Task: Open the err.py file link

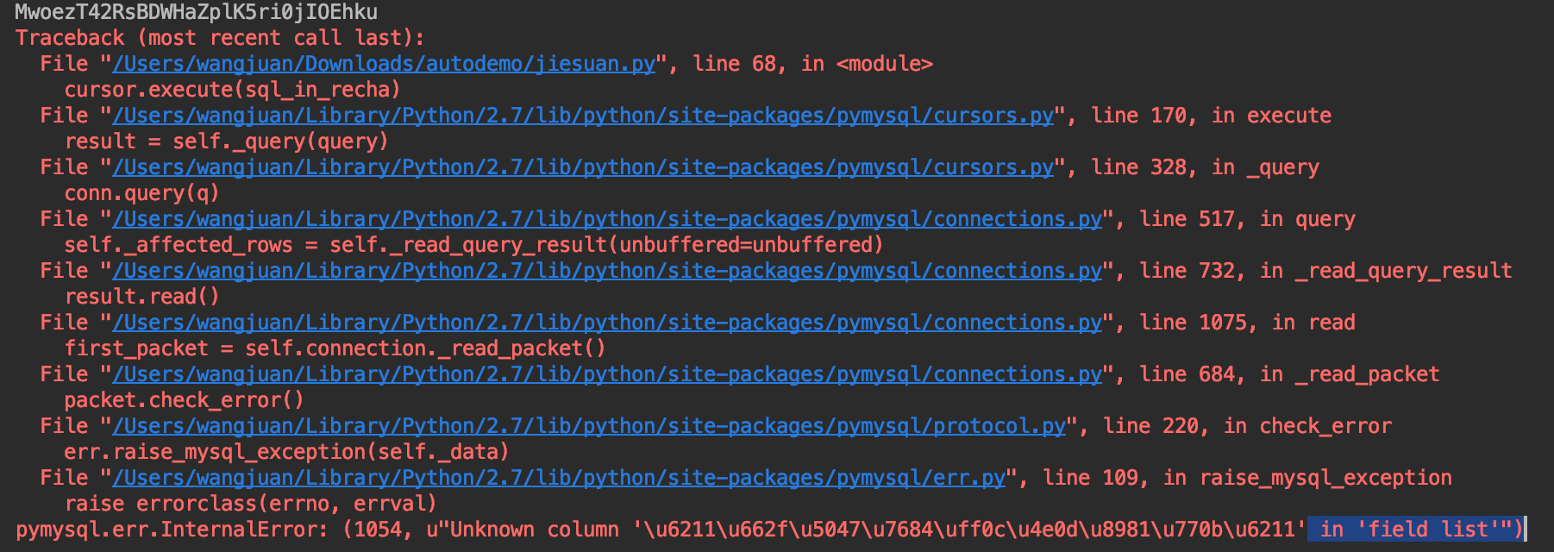Action: click(x=559, y=478)
